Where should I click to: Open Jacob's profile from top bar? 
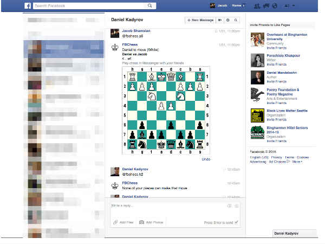tap(219, 5)
